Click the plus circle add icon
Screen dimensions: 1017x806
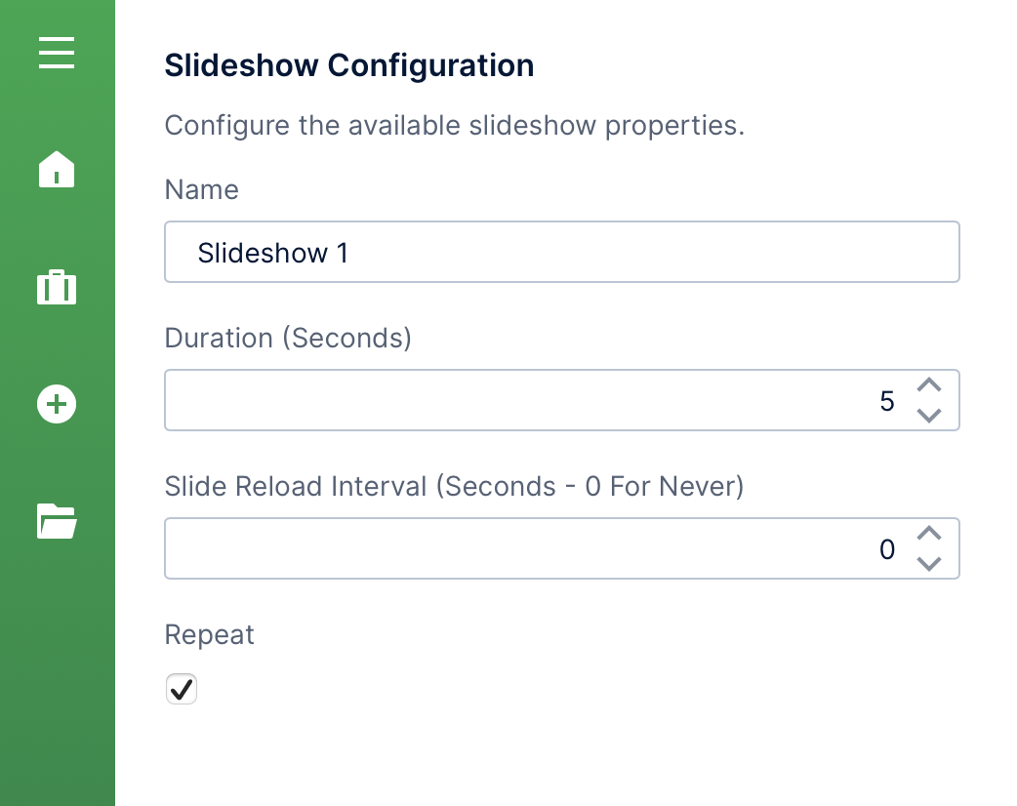click(x=57, y=404)
